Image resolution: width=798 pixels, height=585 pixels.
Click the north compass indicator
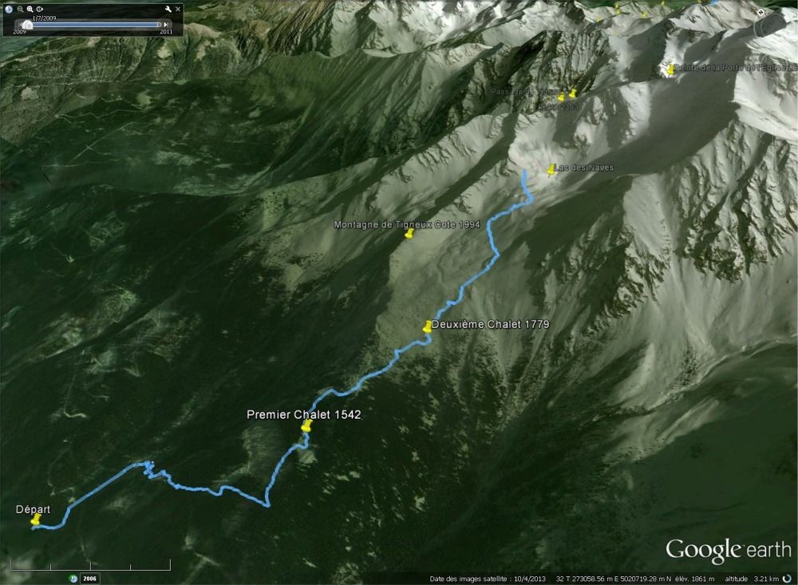[760, 12]
